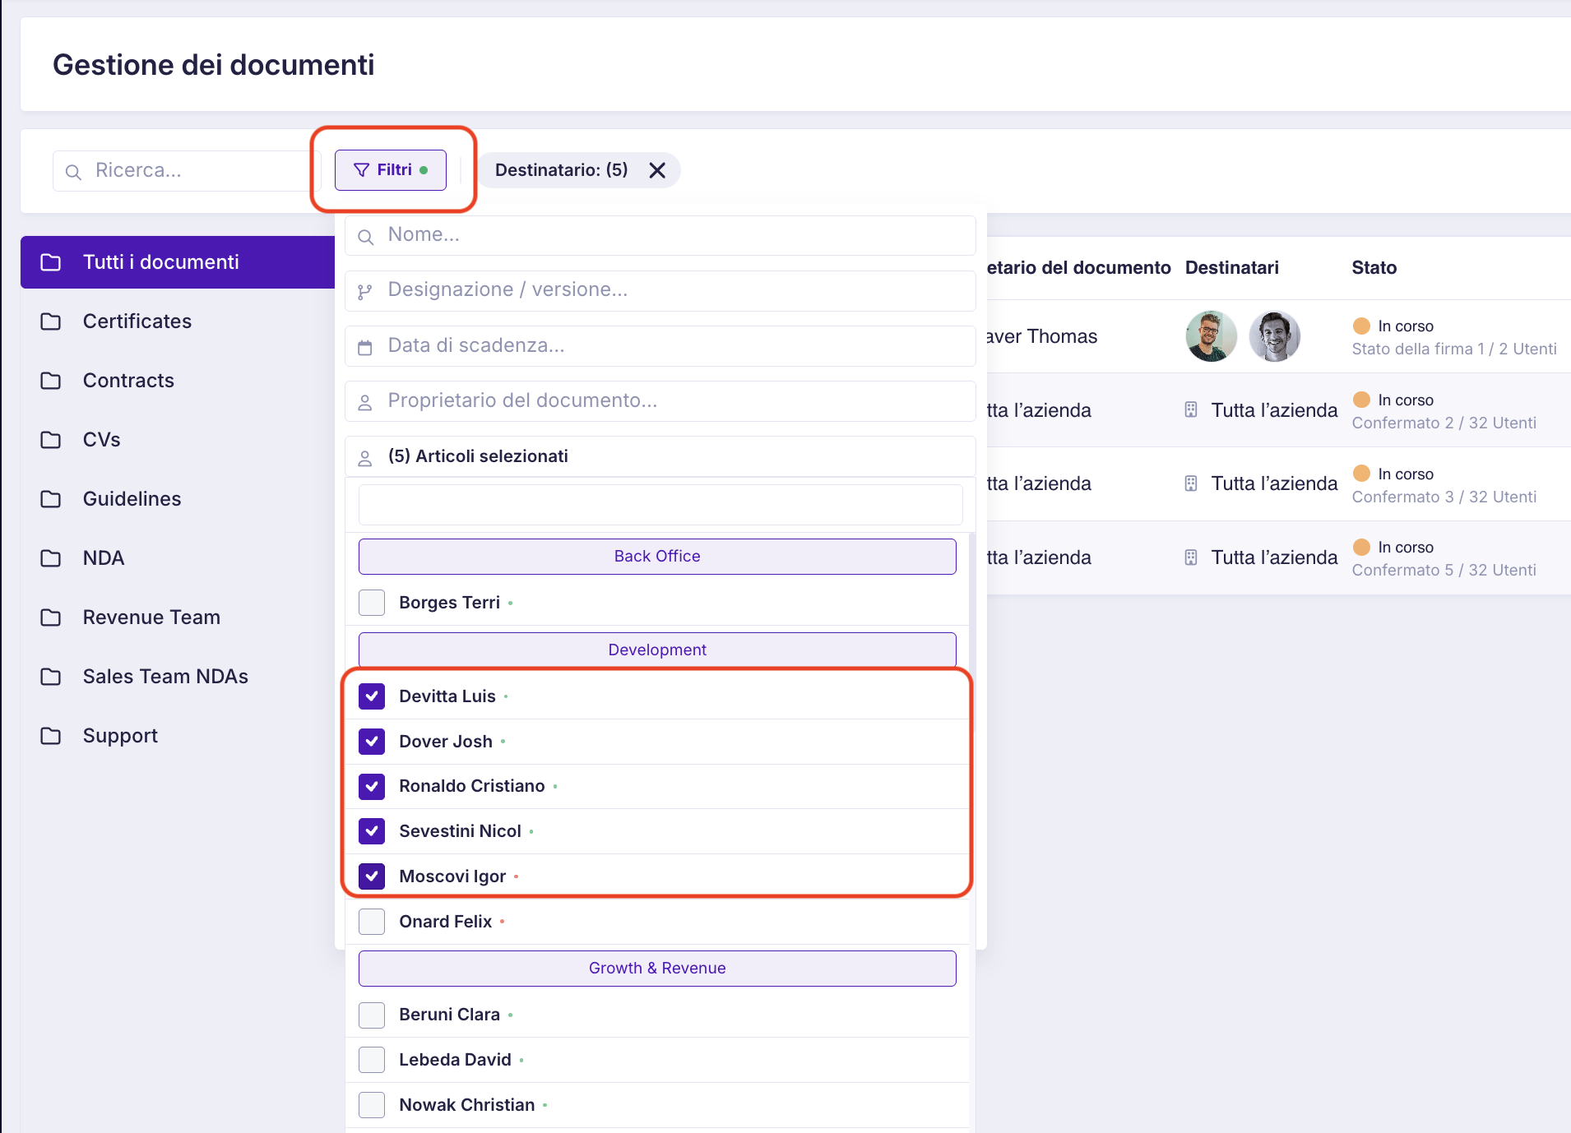Open the Contracts folder
Screen dimensions: 1571x1133
128,381
